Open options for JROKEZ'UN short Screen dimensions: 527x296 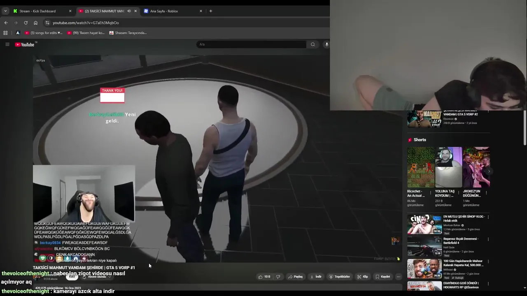click(x=486, y=192)
